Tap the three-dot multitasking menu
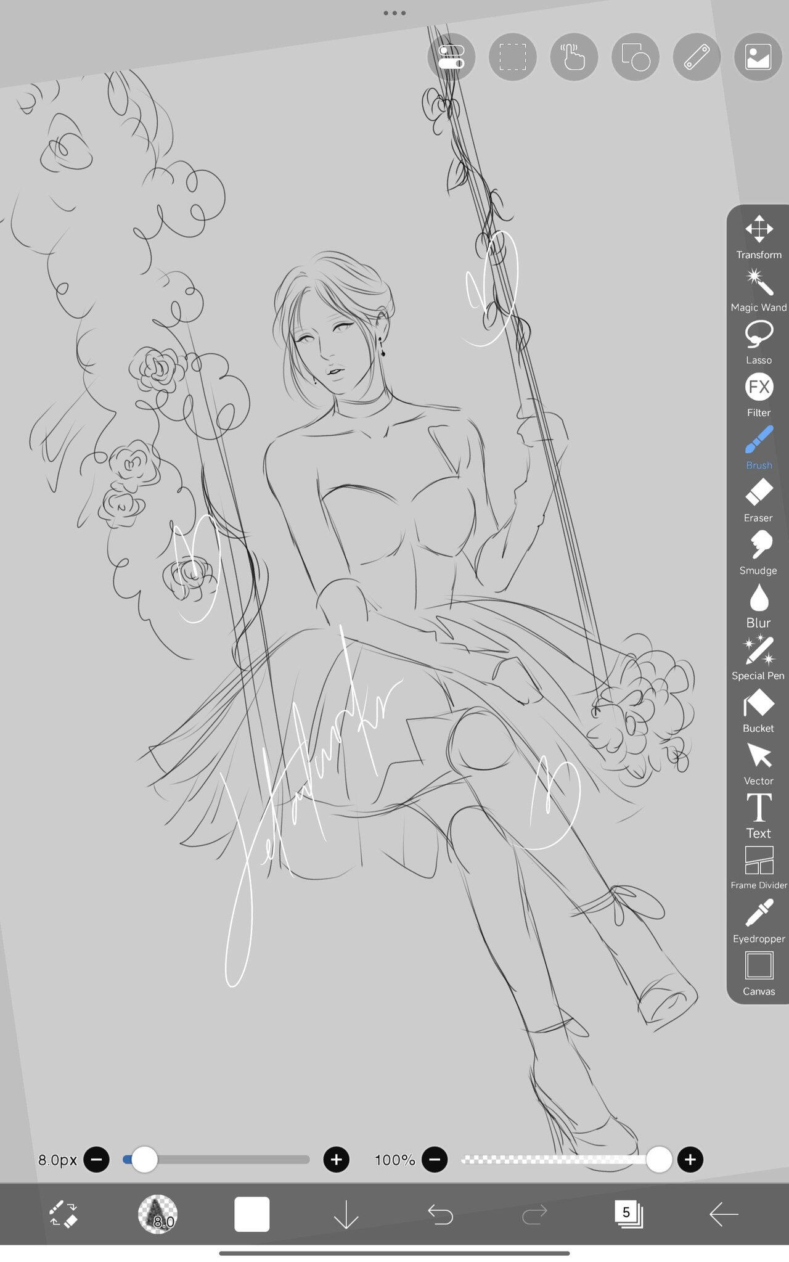The height and width of the screenshot is (1262, 789). pos(394,12)
